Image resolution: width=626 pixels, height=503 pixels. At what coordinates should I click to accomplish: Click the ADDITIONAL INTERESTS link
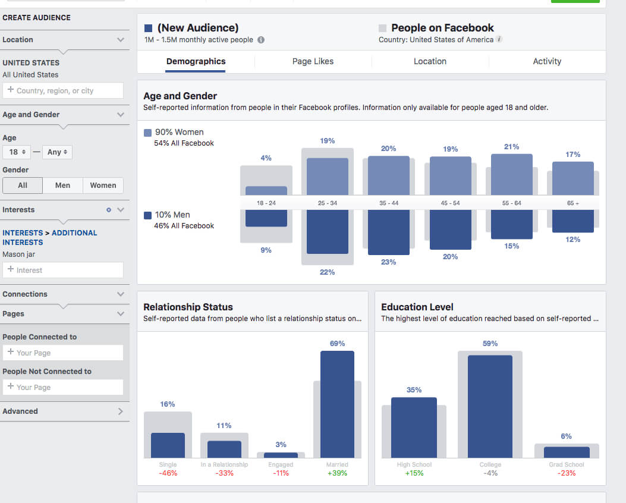49,238
